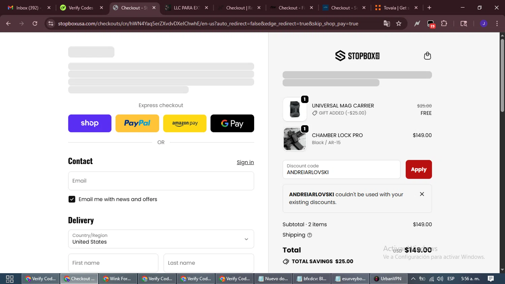Image resolution: width=505 pixels, height=284 pixels.
Task: Choose PayPal express checkout
Action: pos(137,123)
